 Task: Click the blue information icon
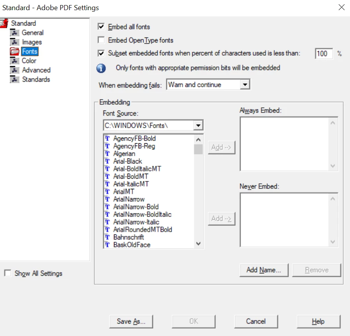(x=101, y=68)
